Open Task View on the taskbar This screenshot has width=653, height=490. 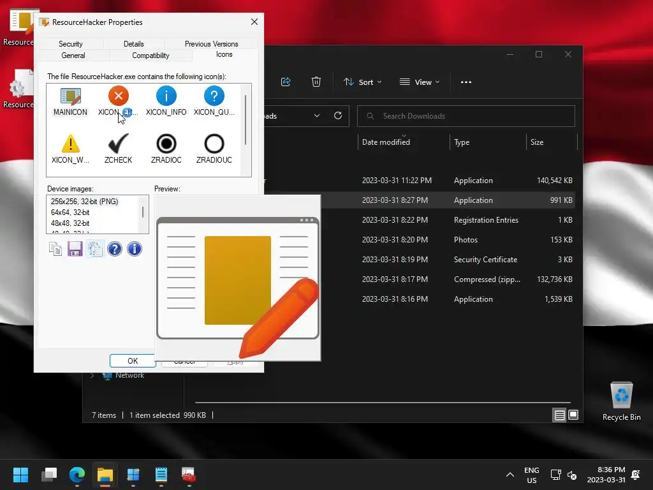(x=49, y=475)
